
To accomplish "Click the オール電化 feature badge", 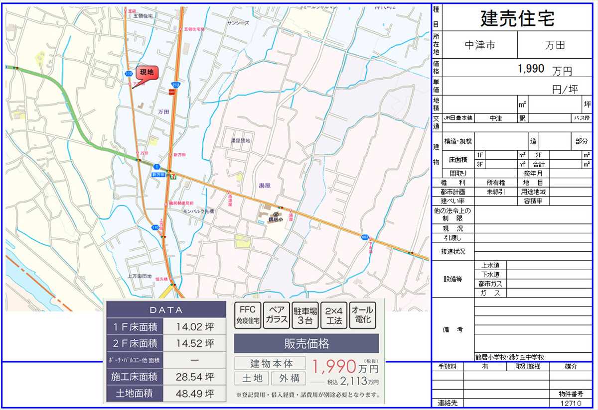I will coord(362,315).
